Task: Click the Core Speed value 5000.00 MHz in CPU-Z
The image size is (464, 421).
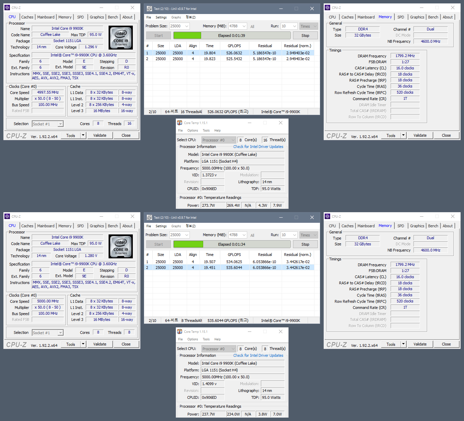Action: coord(48,301)
